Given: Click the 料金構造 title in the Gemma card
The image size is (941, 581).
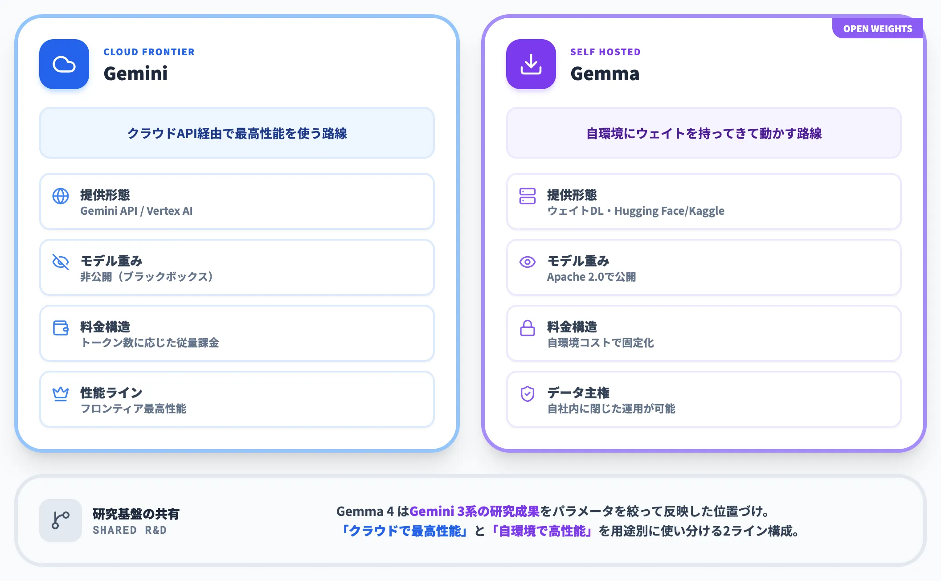Looking at the screenshot, I should 572,327.
